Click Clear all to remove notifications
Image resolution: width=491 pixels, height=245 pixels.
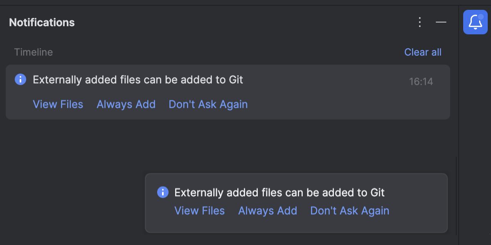click(423, 52)
